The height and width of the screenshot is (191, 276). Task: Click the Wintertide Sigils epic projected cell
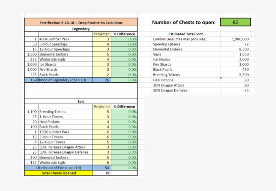102,162
